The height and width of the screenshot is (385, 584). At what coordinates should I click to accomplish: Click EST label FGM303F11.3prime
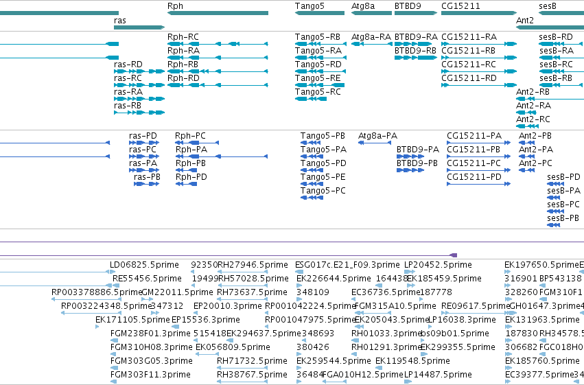click(x=150, y=375)
